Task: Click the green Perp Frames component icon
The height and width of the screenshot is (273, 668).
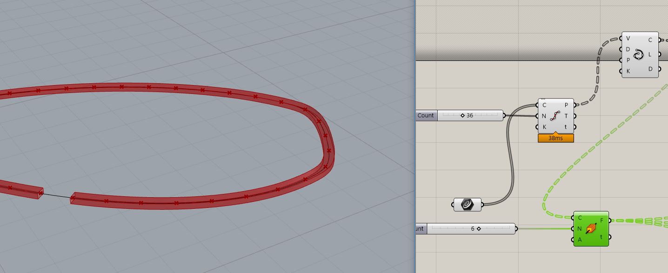Action: [x=591, y=228]
